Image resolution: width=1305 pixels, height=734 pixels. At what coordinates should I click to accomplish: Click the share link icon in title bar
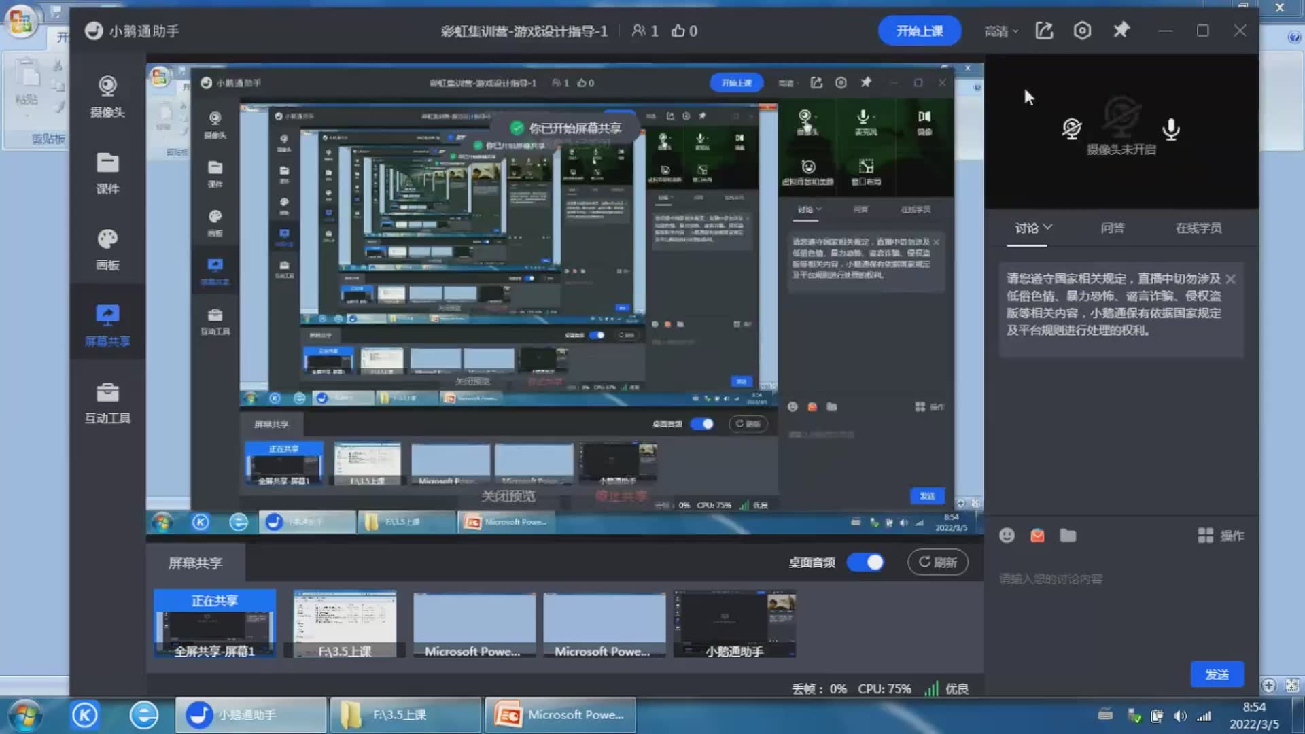[x=1044, y=31]
